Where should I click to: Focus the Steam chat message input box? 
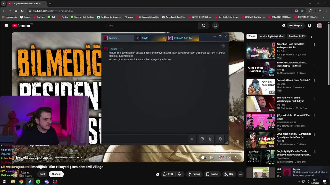coord(145,139)
